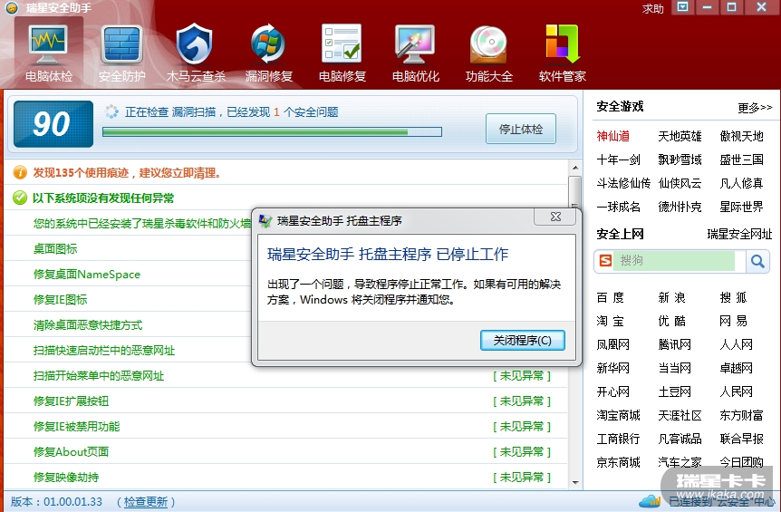Open 更多>> in 安全游戏 section

(x=755, y=108)
